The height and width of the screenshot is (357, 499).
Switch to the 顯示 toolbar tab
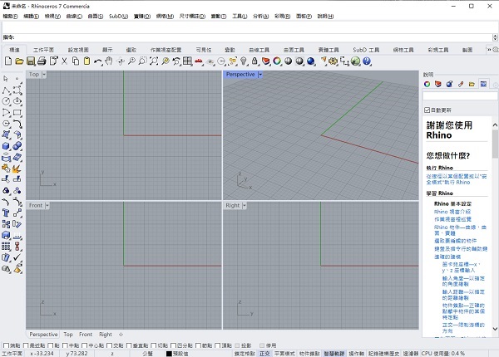pyautogui.click(x=106, y=50)
